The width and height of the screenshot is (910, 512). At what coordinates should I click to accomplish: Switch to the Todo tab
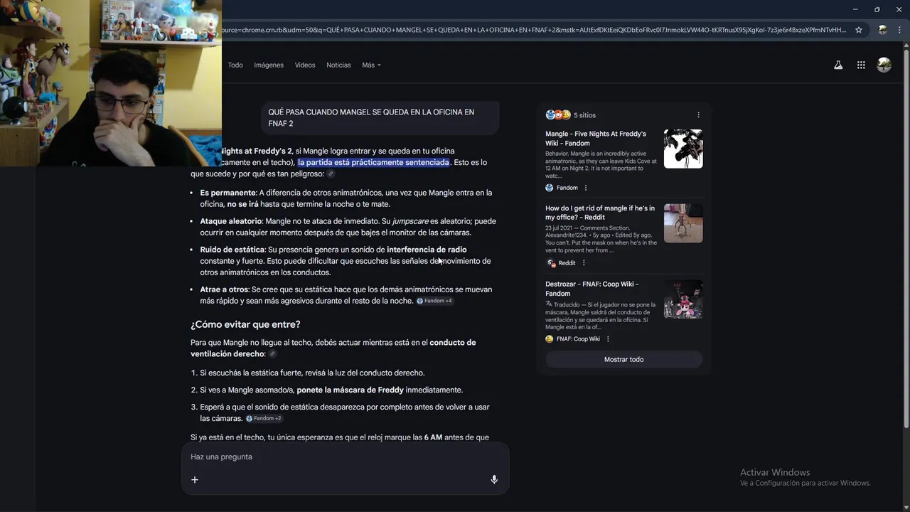pyautogui.click(x=235, y=65)
